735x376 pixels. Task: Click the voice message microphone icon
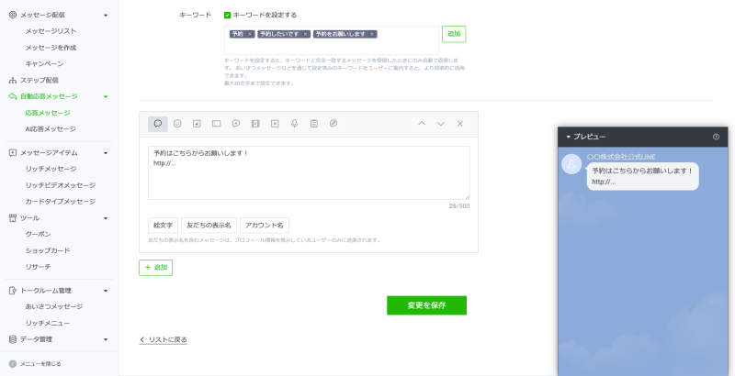[x=294, y=123]
